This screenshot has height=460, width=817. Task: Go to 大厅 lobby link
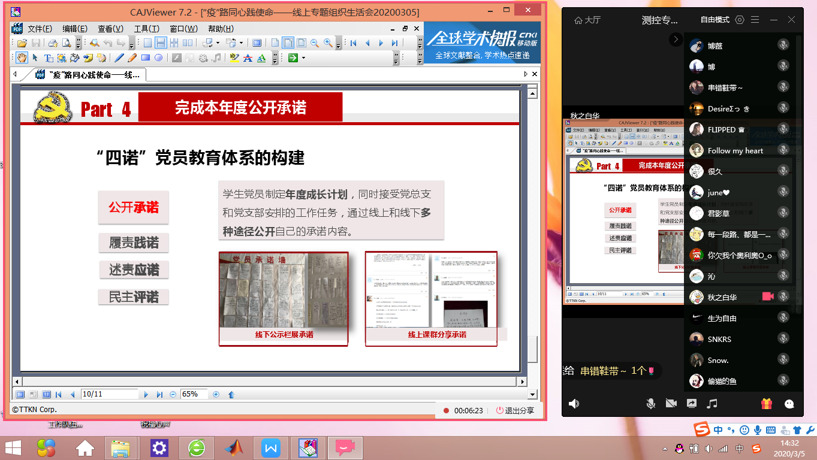(x=587, y=20)
